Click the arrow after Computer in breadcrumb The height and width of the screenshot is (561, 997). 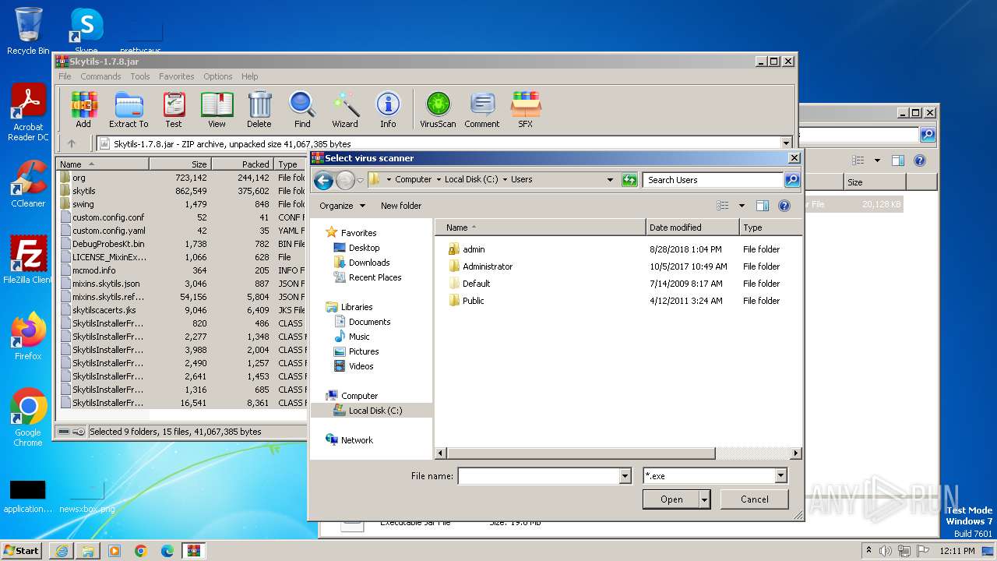point(439,180)
